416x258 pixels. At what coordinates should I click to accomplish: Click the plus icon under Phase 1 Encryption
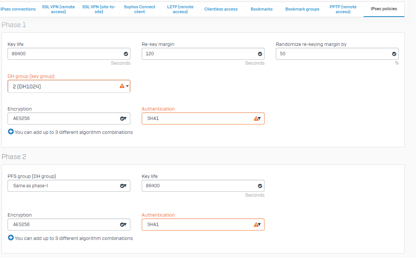[11, 132]
